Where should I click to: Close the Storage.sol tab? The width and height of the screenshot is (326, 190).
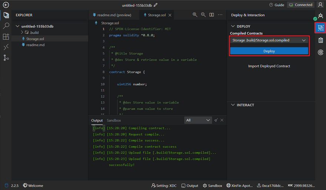(170, 15)
